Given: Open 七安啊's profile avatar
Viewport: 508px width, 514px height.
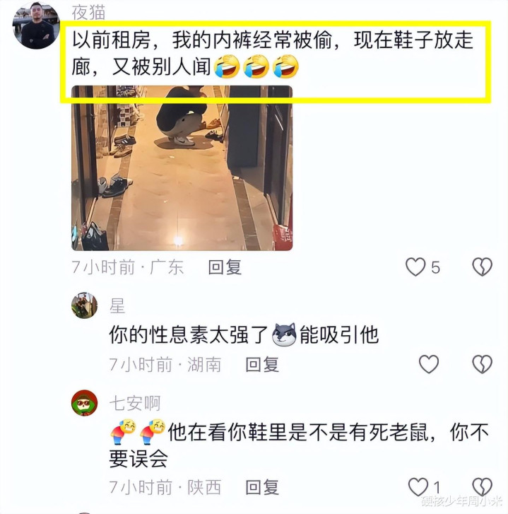Looking at the screenshot, I should coord(85,403).
